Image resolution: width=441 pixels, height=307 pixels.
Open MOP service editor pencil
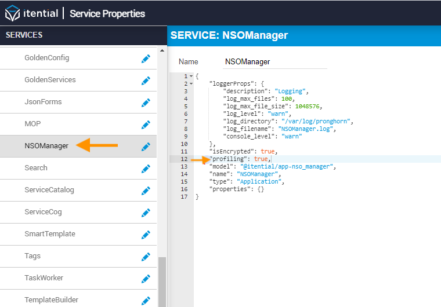[x=146, y=125]
